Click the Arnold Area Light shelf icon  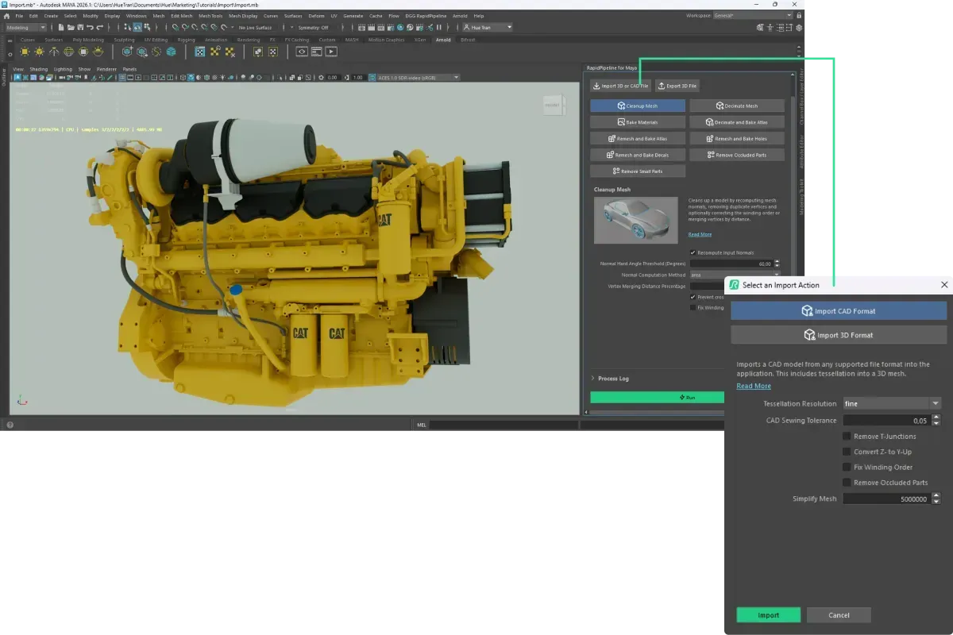click(25, 52)
